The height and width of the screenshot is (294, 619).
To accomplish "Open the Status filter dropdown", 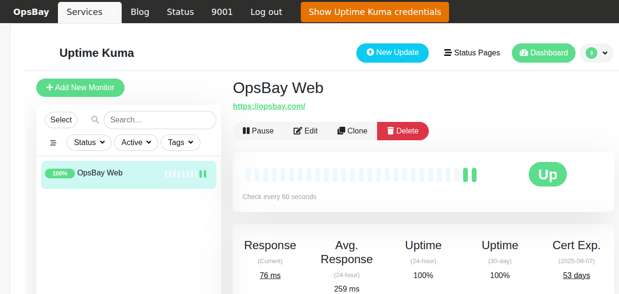I will [x=89, y=143].
